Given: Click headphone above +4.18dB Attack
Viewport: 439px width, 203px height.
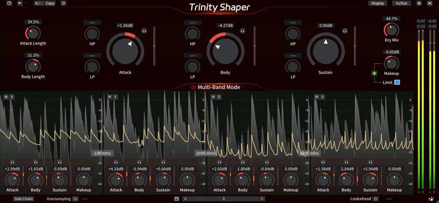Looking at the screenshot, I should tap(116, 162).
